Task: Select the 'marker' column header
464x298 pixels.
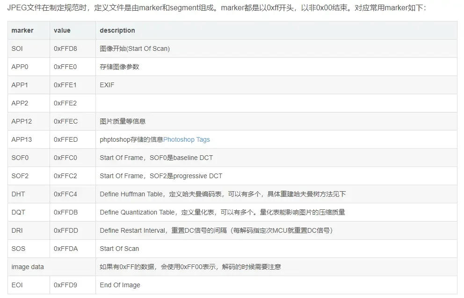Action: (29, 30)
